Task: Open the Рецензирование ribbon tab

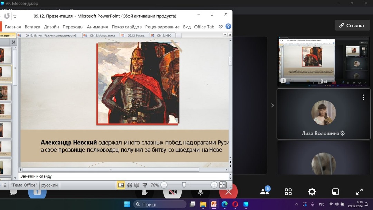Action: point(162,27)
